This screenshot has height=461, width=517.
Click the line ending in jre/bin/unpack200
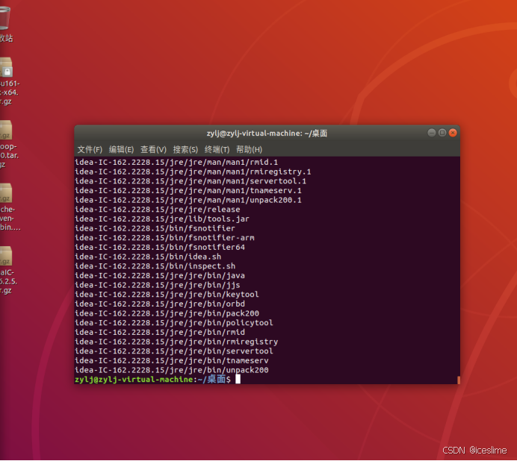click(x=171, y=370)
